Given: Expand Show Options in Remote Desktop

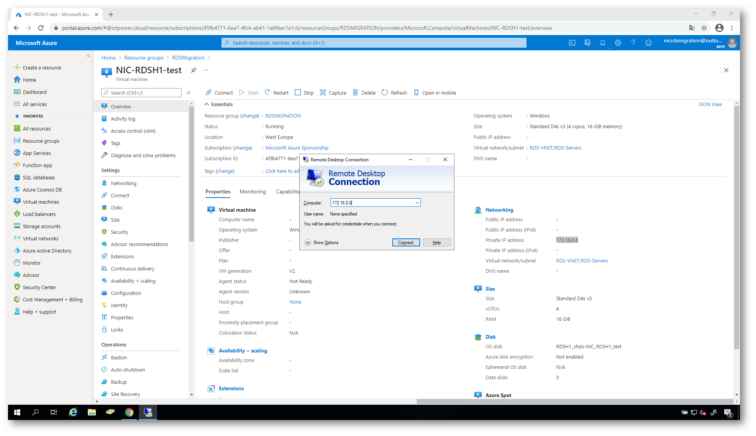Looking at the screenshot, I should click(321, 243).
